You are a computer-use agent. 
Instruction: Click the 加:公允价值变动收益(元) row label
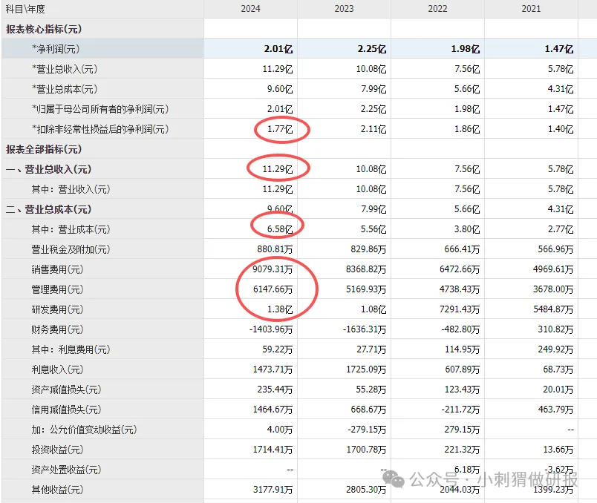coord(84,430)
